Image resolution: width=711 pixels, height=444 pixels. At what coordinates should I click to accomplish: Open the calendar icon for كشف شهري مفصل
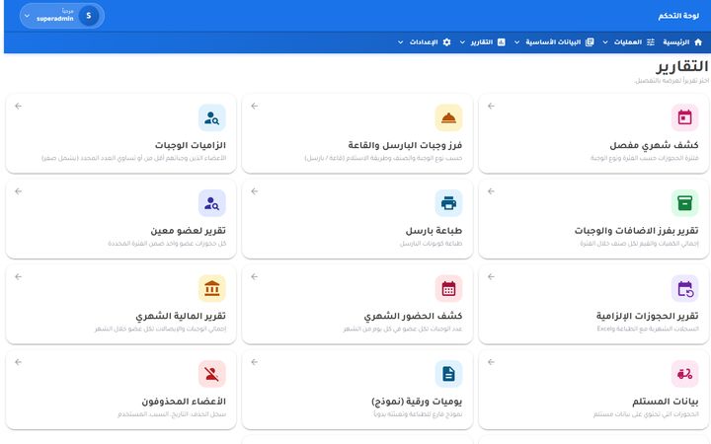684,117
